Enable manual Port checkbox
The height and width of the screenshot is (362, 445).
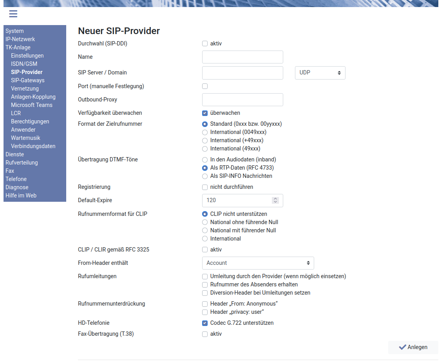coord(205,86)
